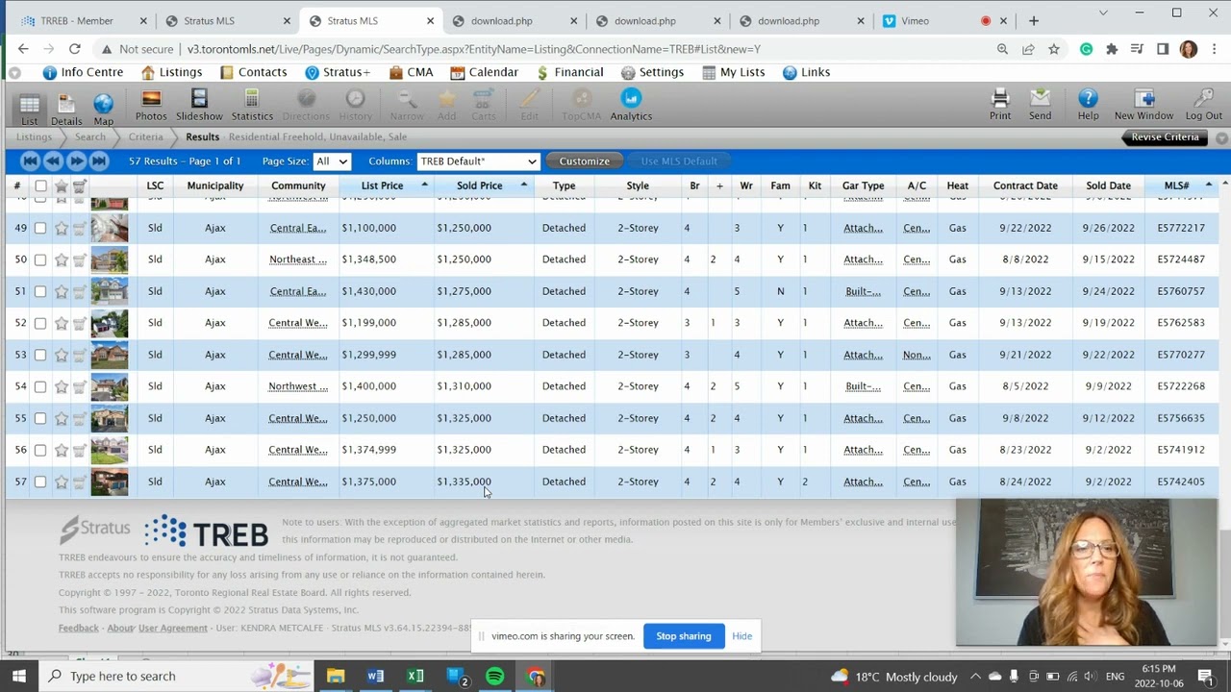The width and height of the screenshot is (1231, 692).
Task: Open the Help icon
Action: click(x=1088, y=106)
